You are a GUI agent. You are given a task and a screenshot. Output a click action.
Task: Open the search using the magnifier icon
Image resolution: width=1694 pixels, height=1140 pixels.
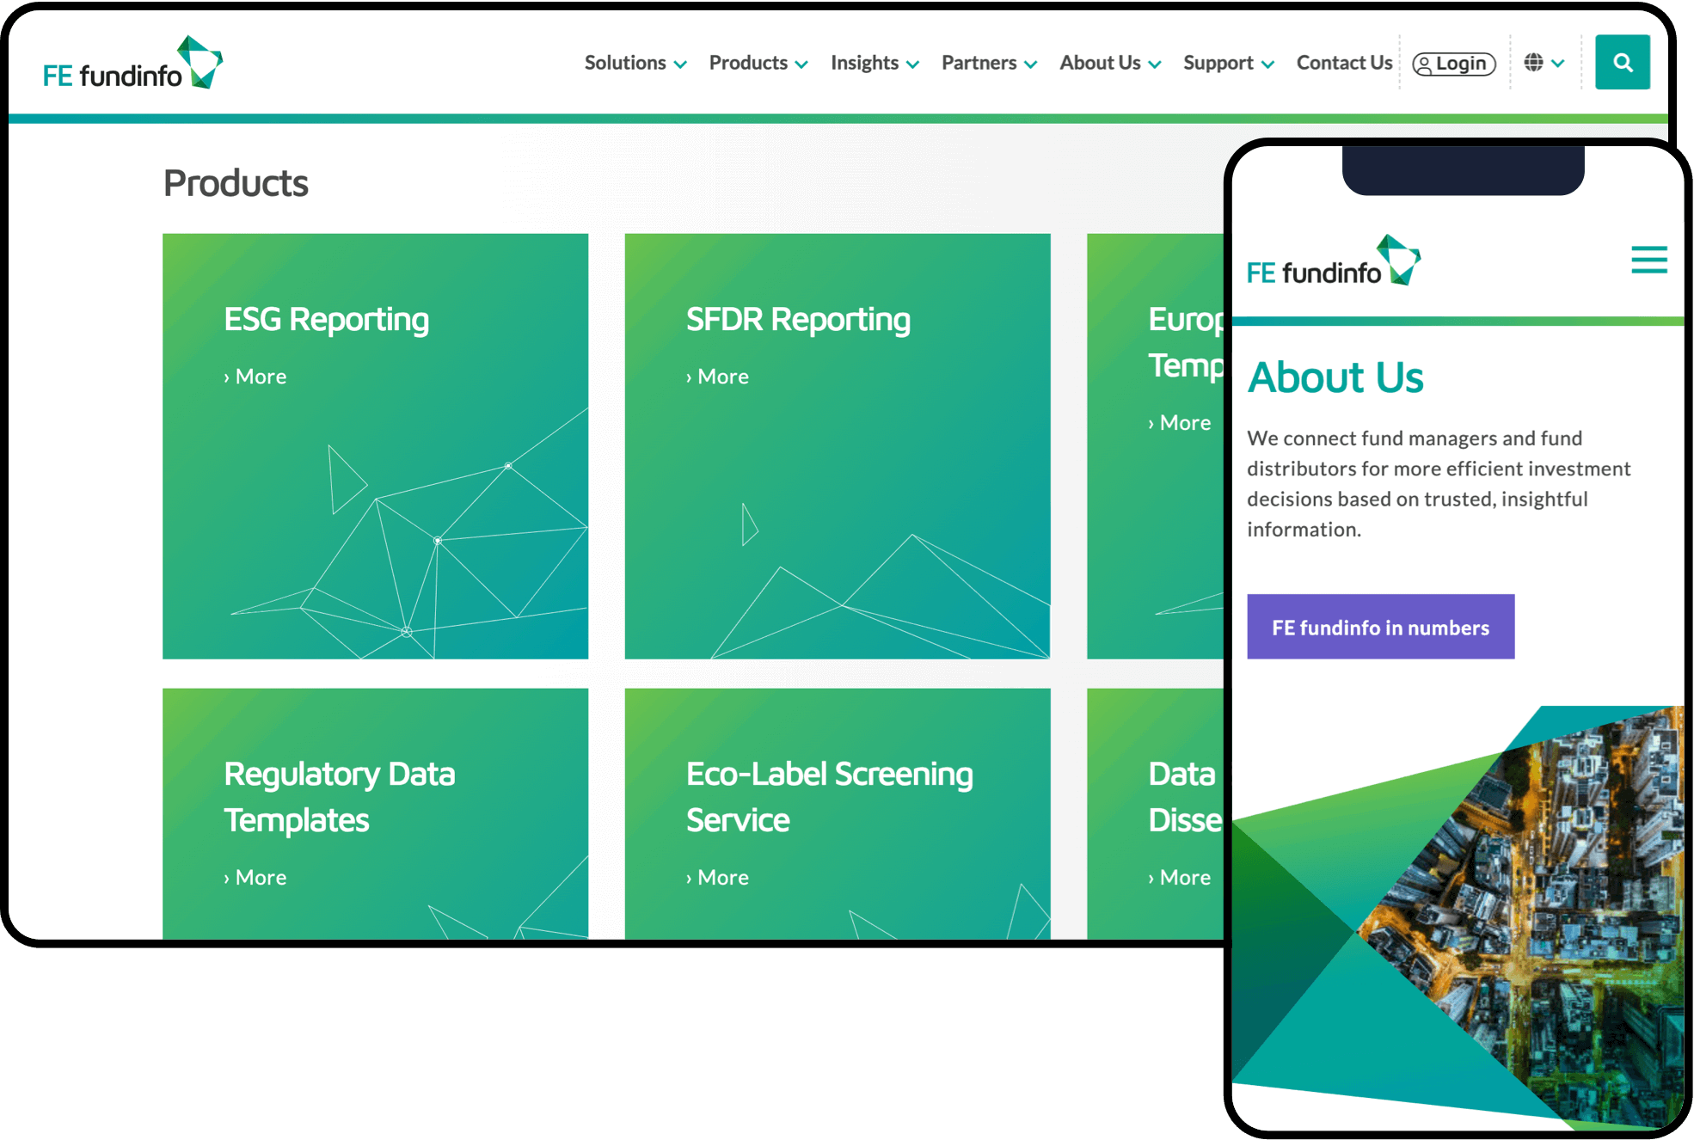(1623, 62)
